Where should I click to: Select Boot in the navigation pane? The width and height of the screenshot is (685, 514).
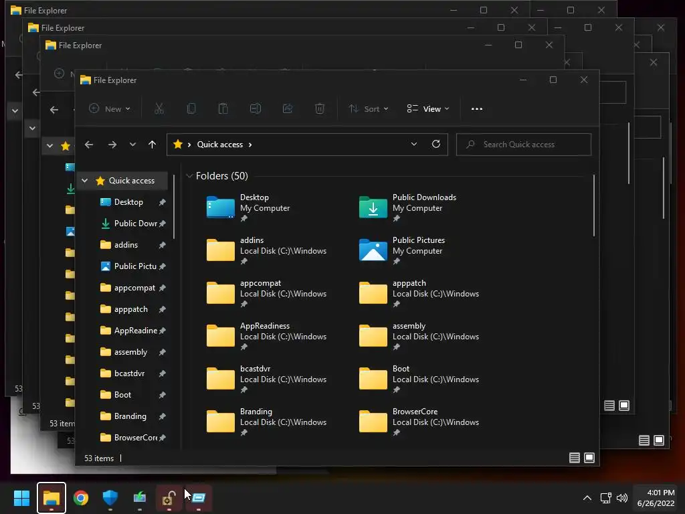coord(122,395)
